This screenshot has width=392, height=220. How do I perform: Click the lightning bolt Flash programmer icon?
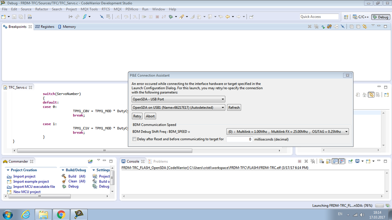pos(84,17)
